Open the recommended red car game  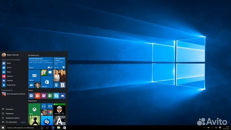coord(13,94)
